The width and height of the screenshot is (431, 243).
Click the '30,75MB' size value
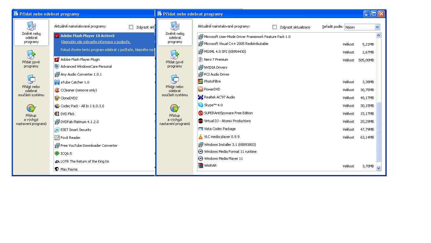click(367, 90)
